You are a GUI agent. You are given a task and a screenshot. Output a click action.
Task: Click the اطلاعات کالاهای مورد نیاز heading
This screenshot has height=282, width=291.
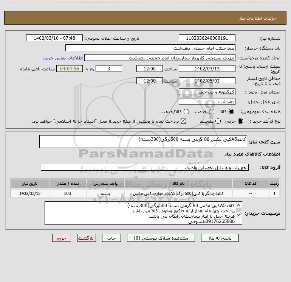(252, 154)
